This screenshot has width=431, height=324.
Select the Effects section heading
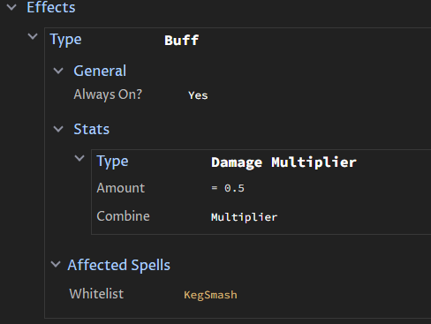(51, 7)
